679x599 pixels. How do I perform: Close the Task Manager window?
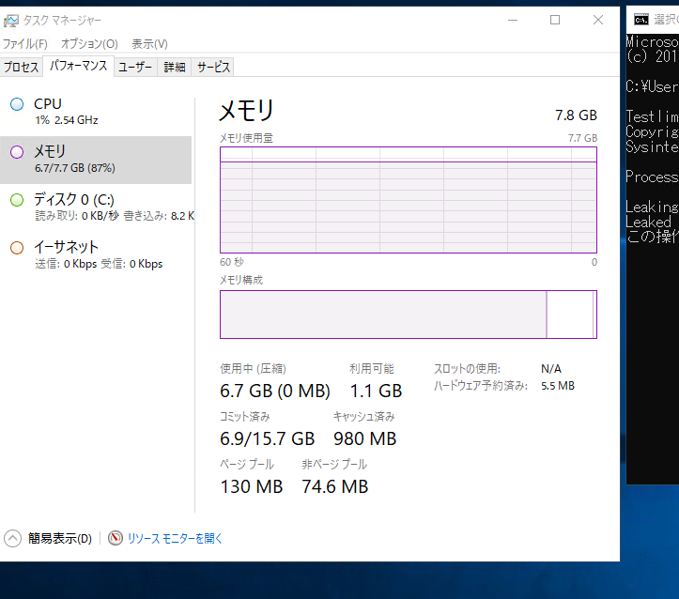598,20
